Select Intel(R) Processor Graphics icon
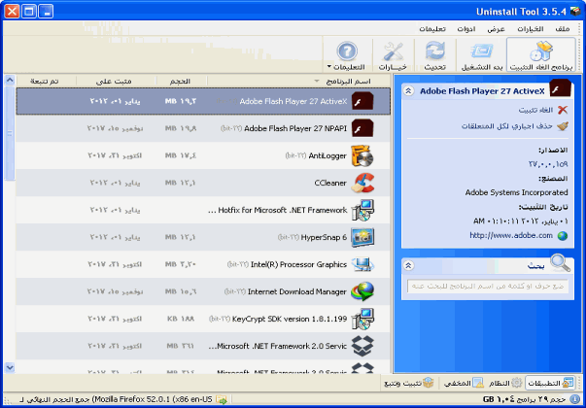The height and width of the screenshot is (408, 586). (x=362, y=264)
